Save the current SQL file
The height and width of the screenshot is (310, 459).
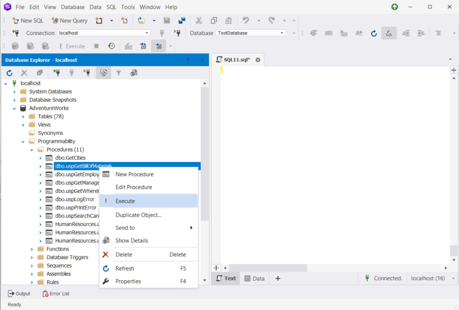[166, 20]
